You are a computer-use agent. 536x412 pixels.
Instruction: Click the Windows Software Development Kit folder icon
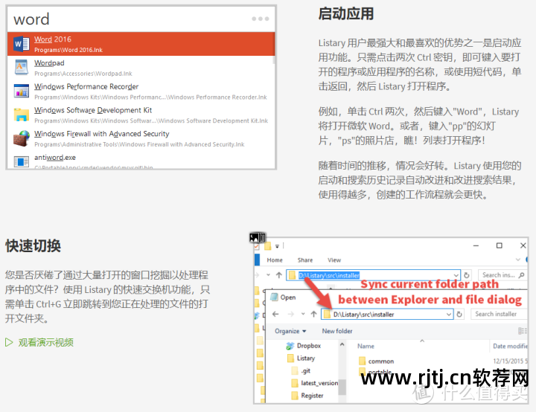click(21, 115)
